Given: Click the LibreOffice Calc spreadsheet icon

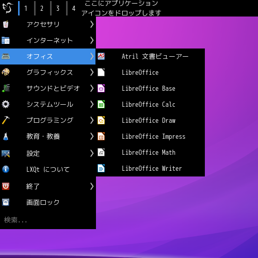Looking at the screenshot, I should tap(101, 104).
